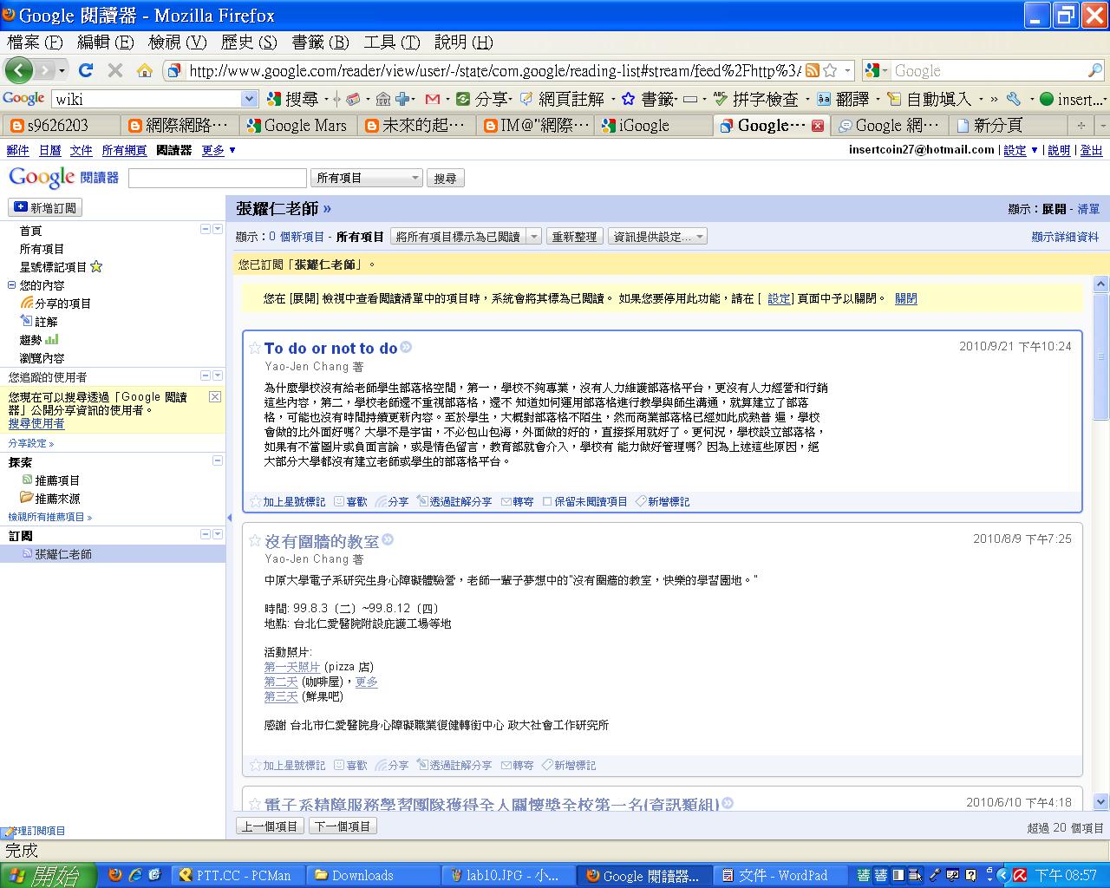Click the Windows 開始 Start button

click(48, 875)
